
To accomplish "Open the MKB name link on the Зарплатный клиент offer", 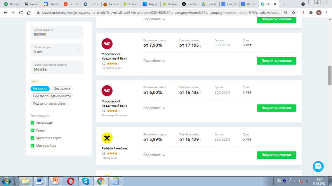I will [114, 104].
